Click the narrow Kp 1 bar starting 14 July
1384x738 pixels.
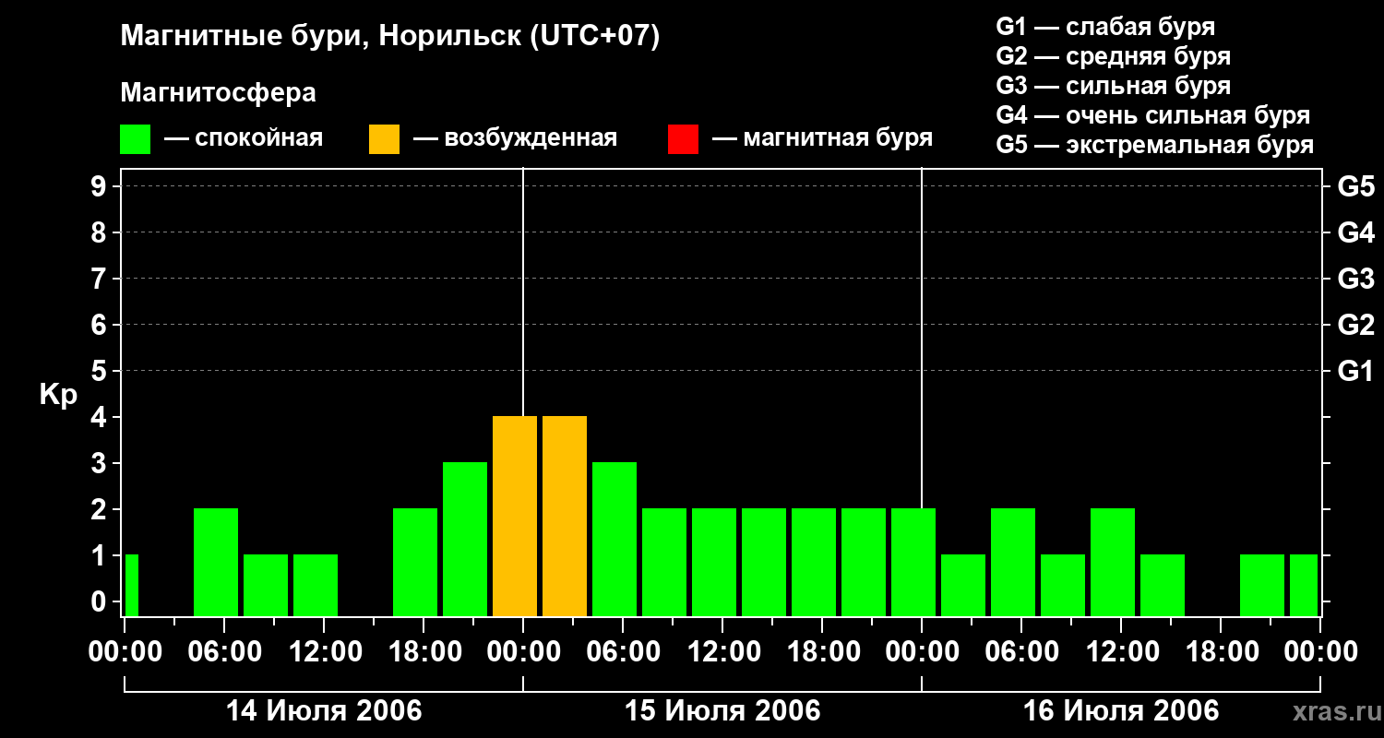[x=131, y=586]
